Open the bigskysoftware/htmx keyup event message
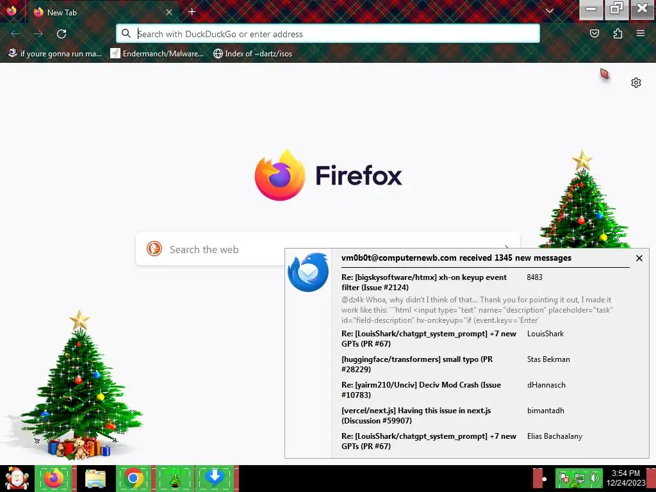 (424, 283)
